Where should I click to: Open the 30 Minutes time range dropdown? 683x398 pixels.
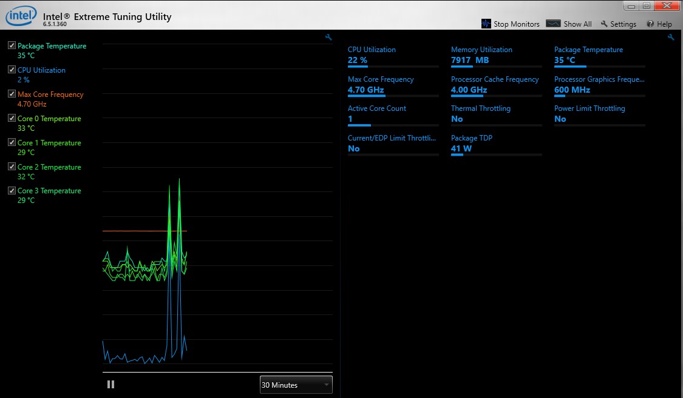click(x=296, y=385)
